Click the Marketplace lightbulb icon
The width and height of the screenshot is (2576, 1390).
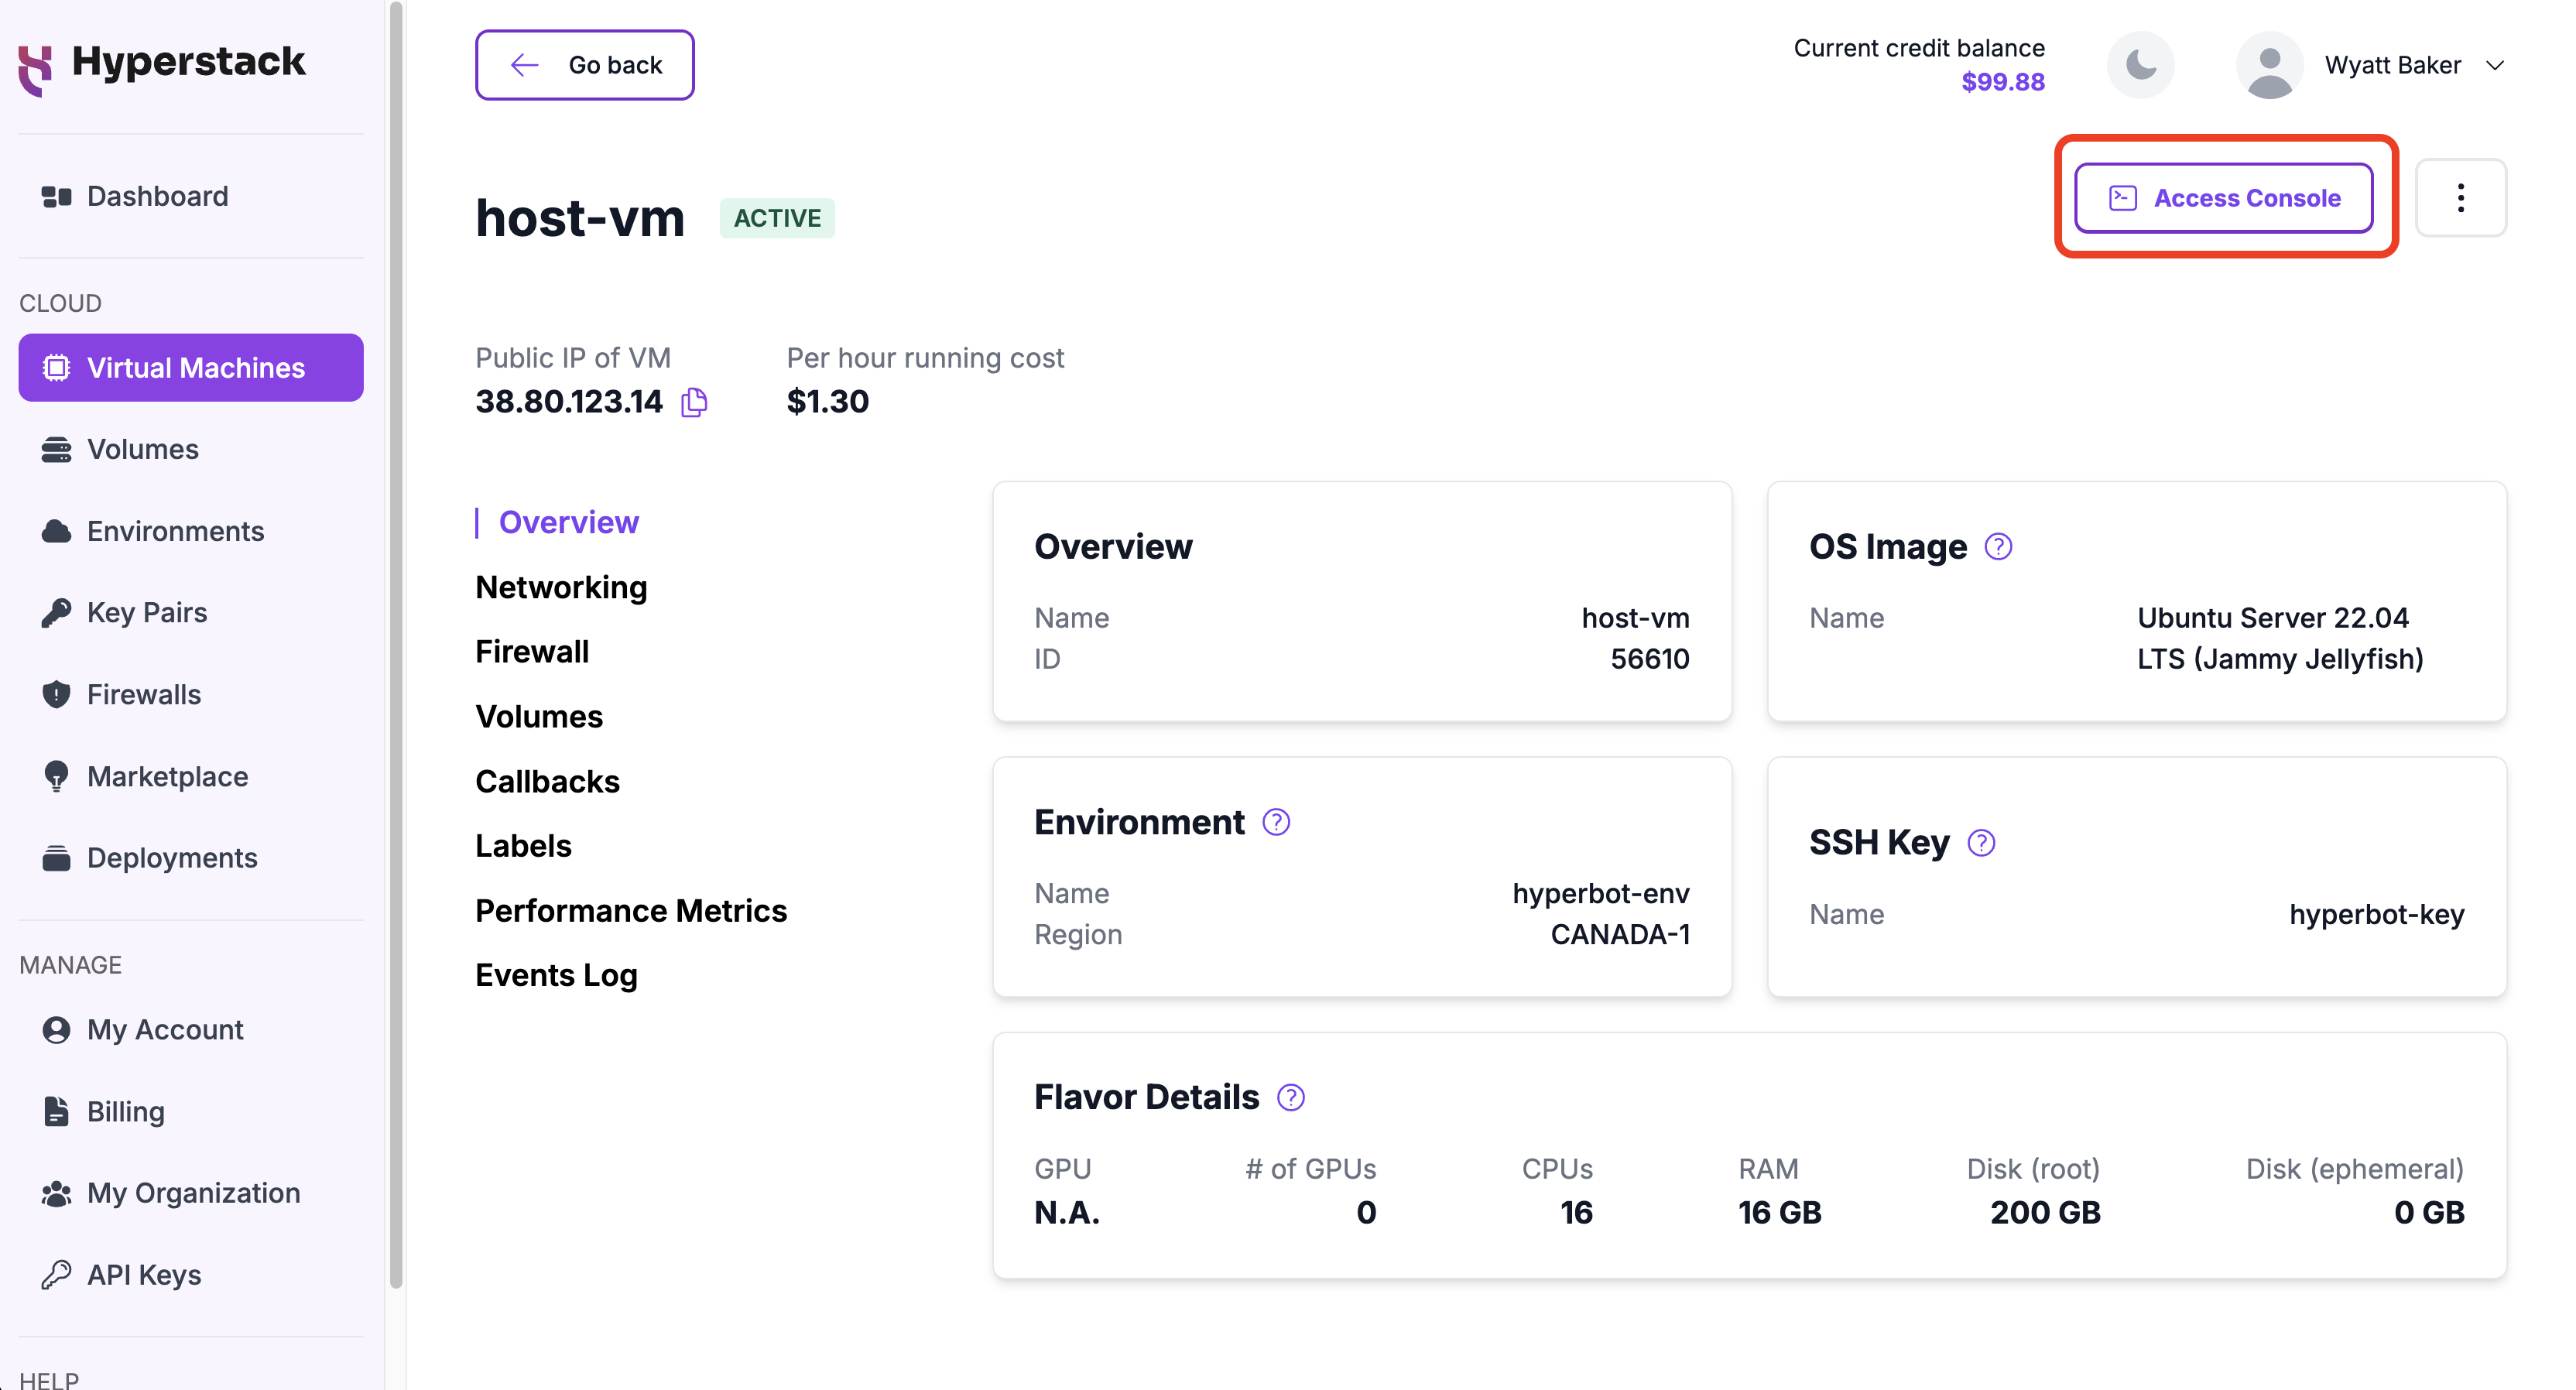click(x=56, y=777)
